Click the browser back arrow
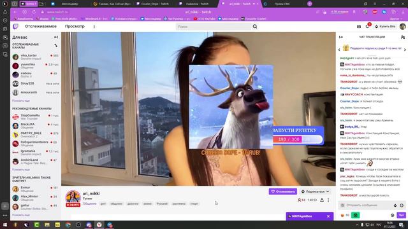The width and height of the screenshot is (408, 229). (15, 12)
